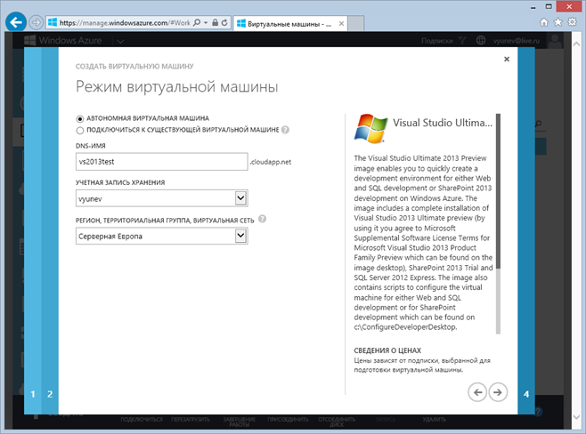Click Завершение работы in bottom bar
Viewport: 586px width, 434px height.
click(240, 422)
